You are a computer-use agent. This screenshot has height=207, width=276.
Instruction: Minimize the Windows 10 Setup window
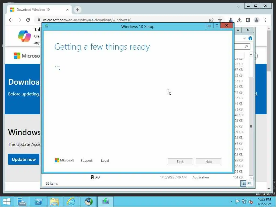(x=209, y=26)
